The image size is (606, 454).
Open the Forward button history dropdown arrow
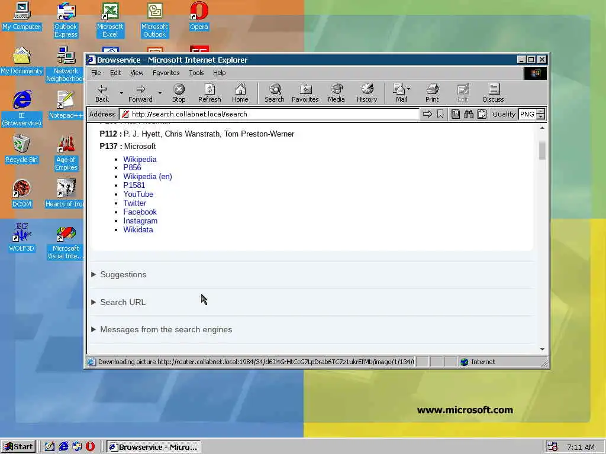point(160,93)
